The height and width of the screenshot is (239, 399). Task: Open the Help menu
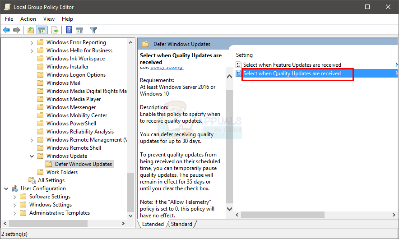tap(67, 19)
